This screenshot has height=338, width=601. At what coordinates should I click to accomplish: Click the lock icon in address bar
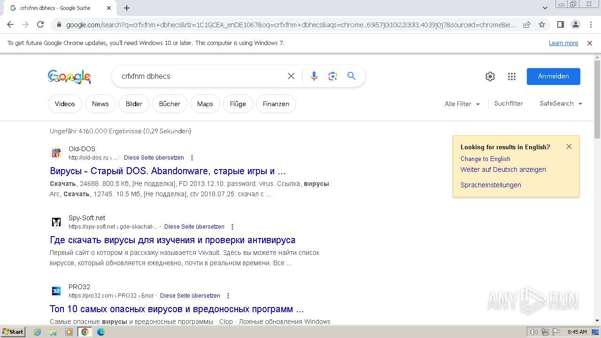point(59,25)
